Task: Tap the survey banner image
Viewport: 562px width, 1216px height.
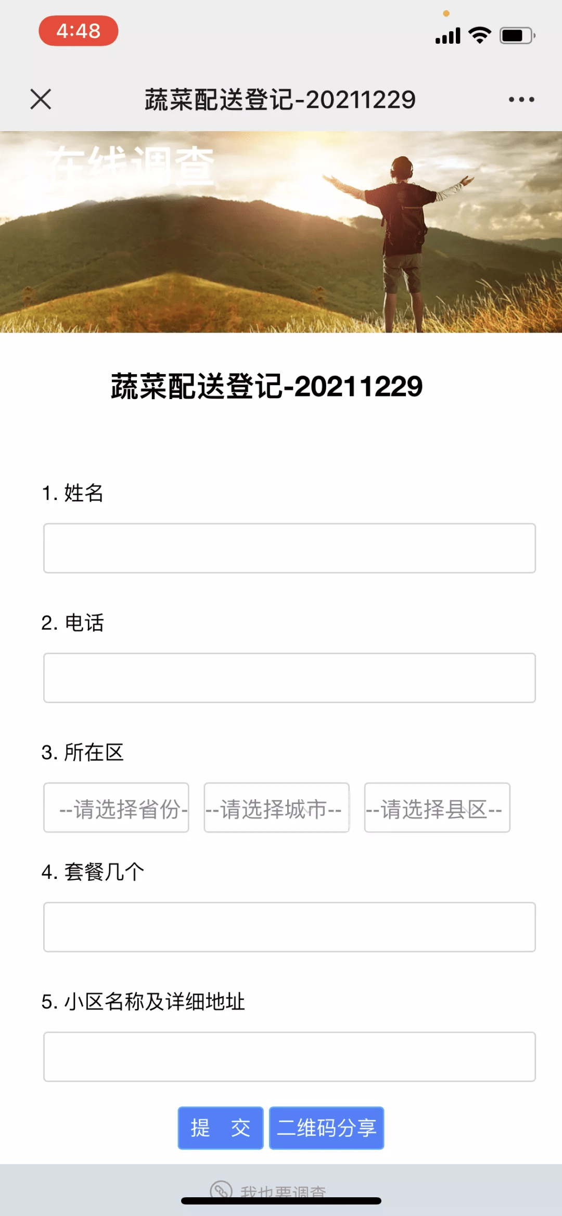Action: pos(281,232)
